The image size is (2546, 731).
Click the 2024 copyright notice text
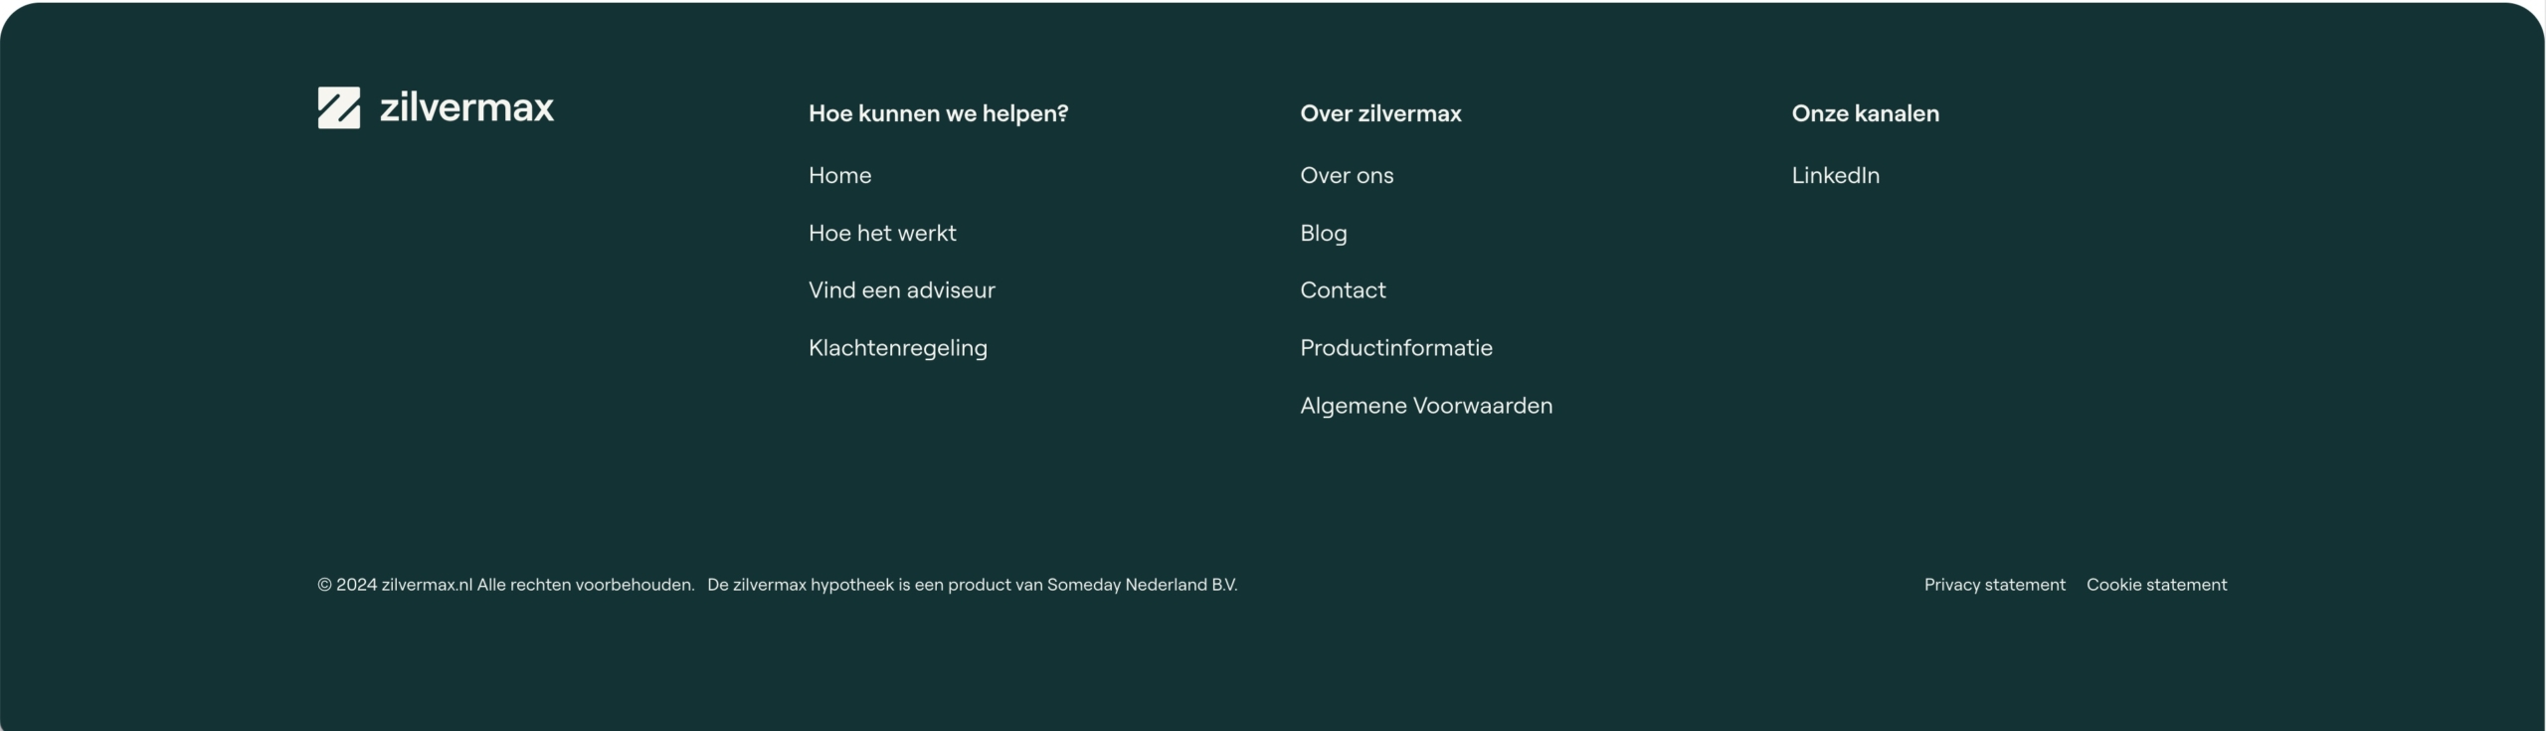point(505,585)
